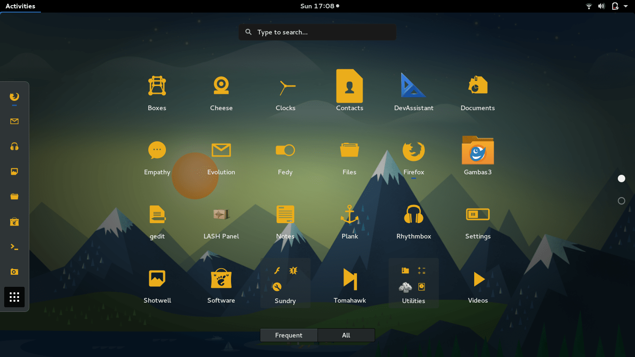This screenshot has width=635, height=357.
Task: Click the camera icon in the dash
Action: (14, 271)
